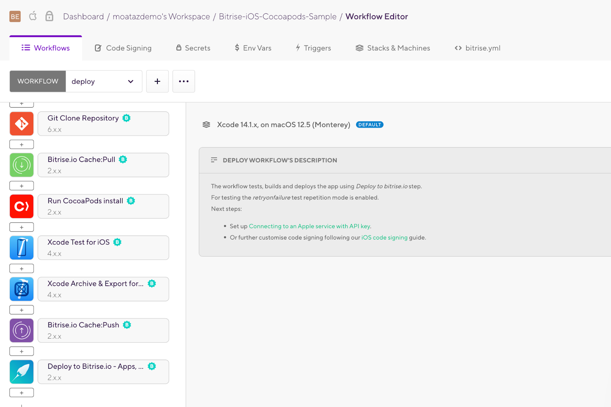
Task: Click the stack layers icon beside Xcode 14.1.x
Action: 206,125
